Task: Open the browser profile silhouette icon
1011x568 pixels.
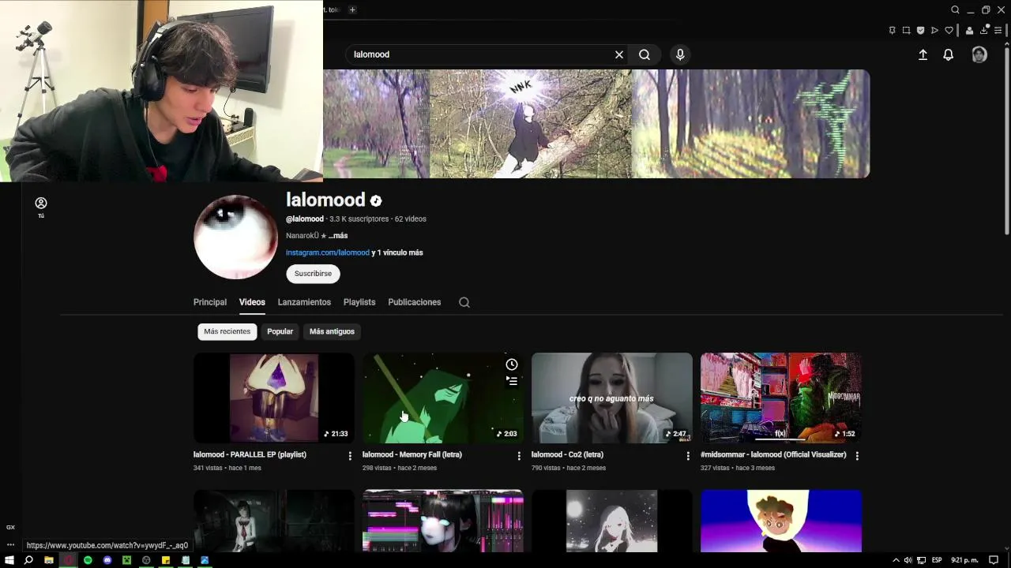Action: point(969,31)
